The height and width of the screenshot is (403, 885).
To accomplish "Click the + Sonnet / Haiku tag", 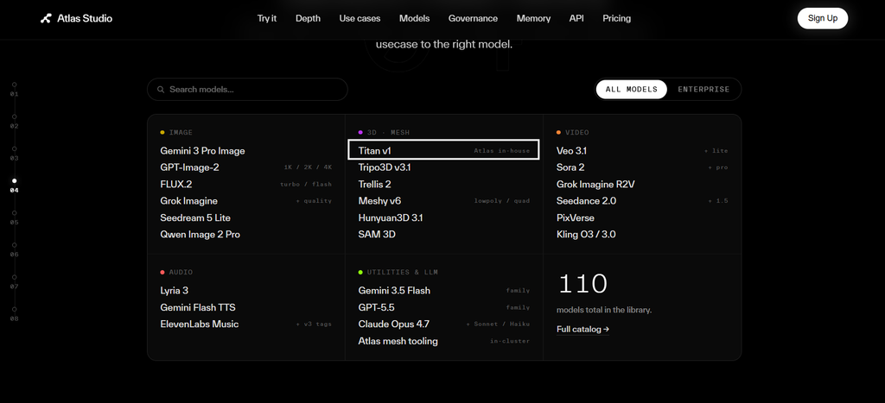I will coord(498,324).
